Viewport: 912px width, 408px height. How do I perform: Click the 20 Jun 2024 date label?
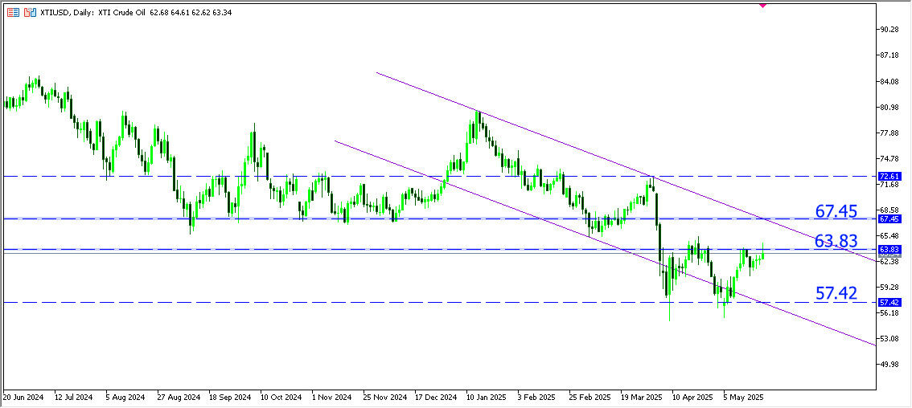(x=22, y=397)
